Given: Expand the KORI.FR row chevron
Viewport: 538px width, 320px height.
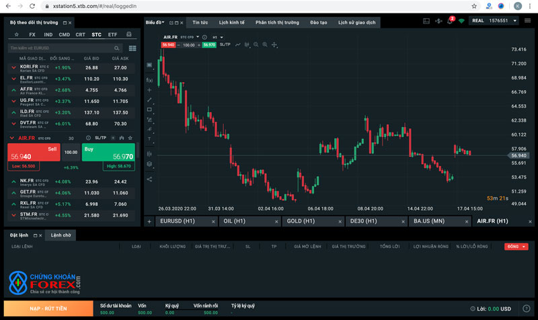Looking at the screenshot, I should click(x=13, y=68).
